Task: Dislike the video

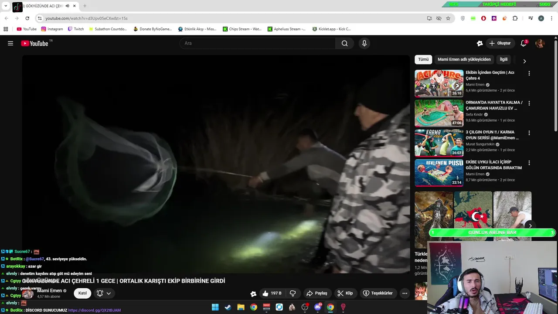Action: [293, 293]
